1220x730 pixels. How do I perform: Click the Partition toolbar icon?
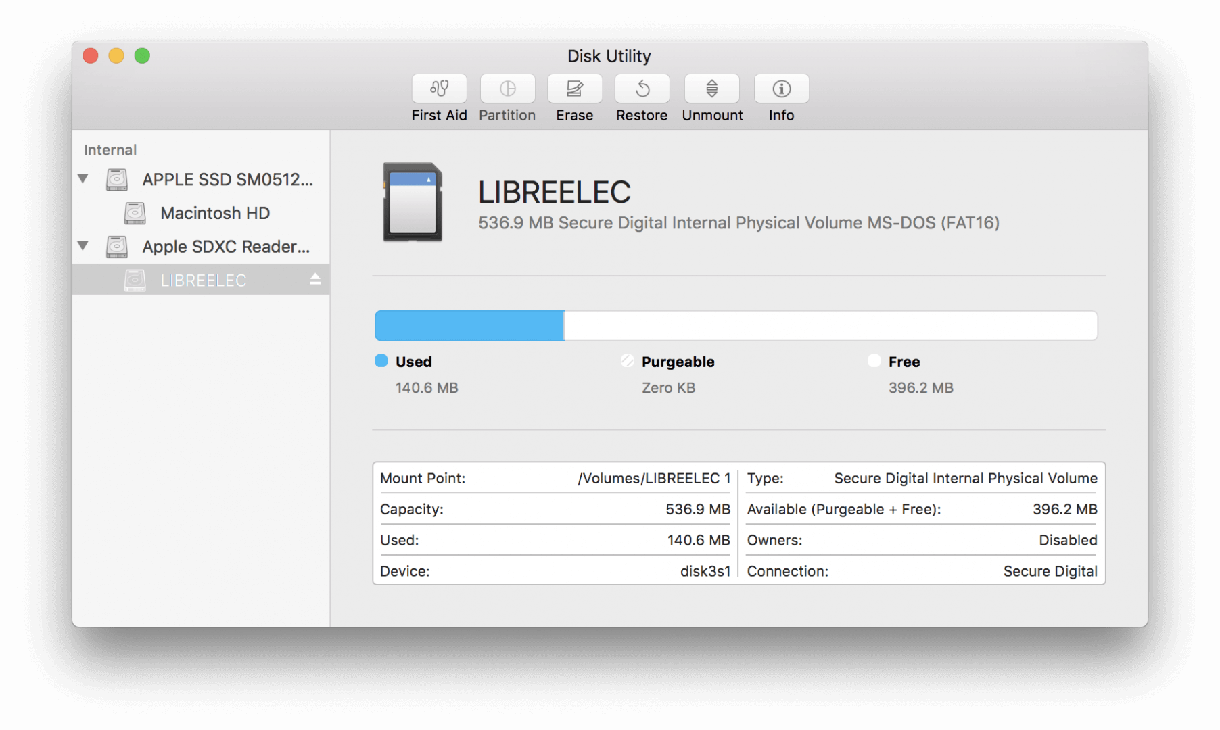click(x=507, y=89)
